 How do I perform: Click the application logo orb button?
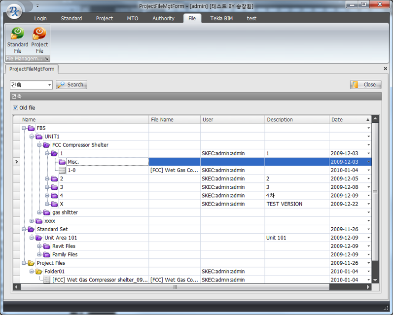coord(14,9)
